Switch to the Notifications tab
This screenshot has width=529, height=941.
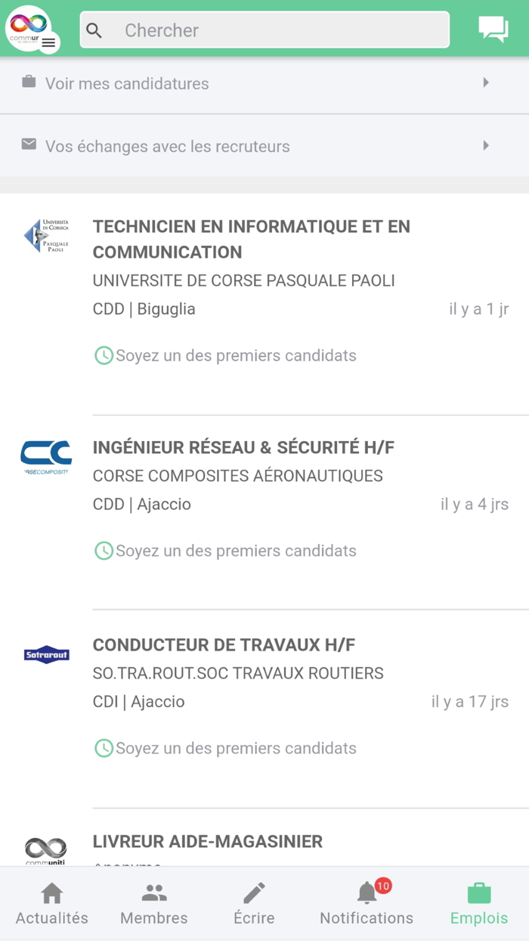366,904
